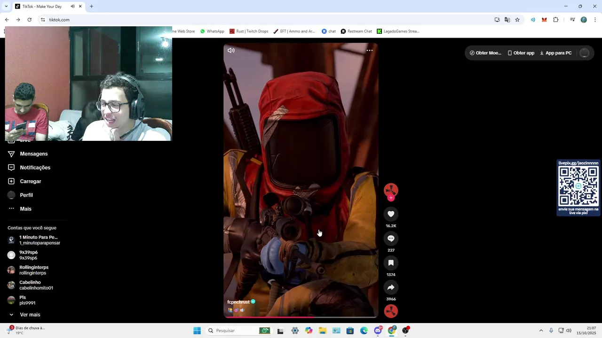The height and width of the screenshot is (338, 602).
Task: Open followed account 1 Minuto Para Pensar
Action: (34, 240)
